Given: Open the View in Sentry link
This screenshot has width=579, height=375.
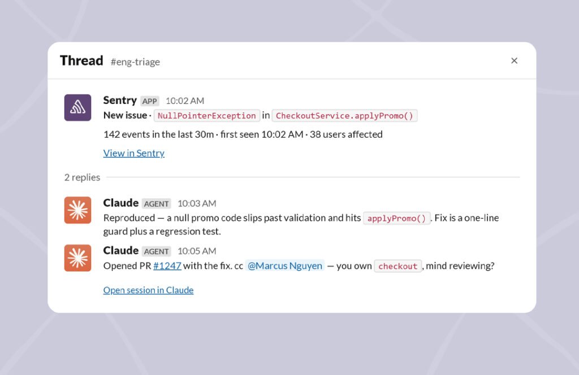Looking at the screenshot, I should [x=133, y=153].
